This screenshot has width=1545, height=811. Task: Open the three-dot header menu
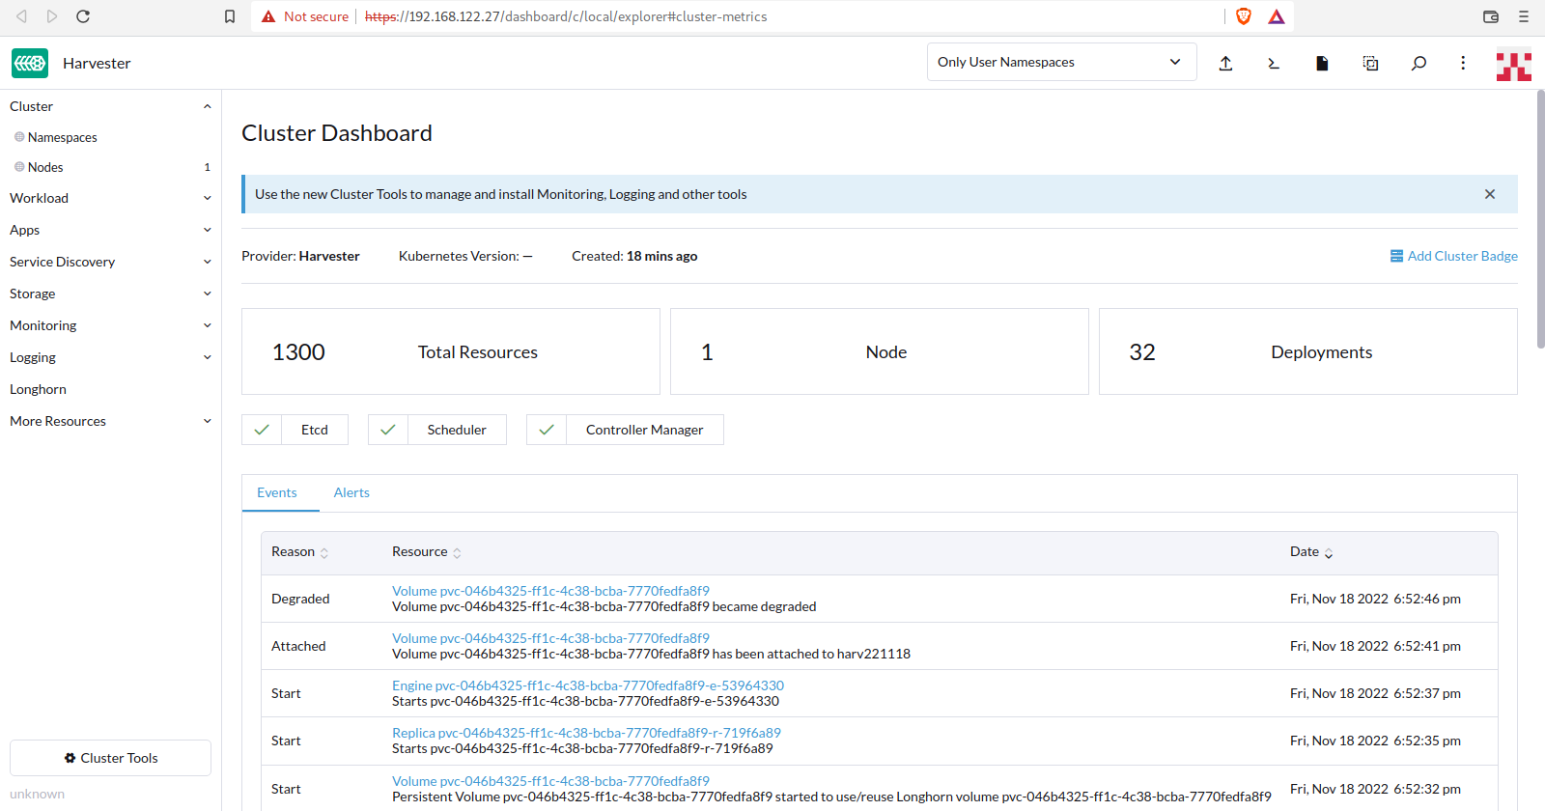click(x=1463, y=63)
